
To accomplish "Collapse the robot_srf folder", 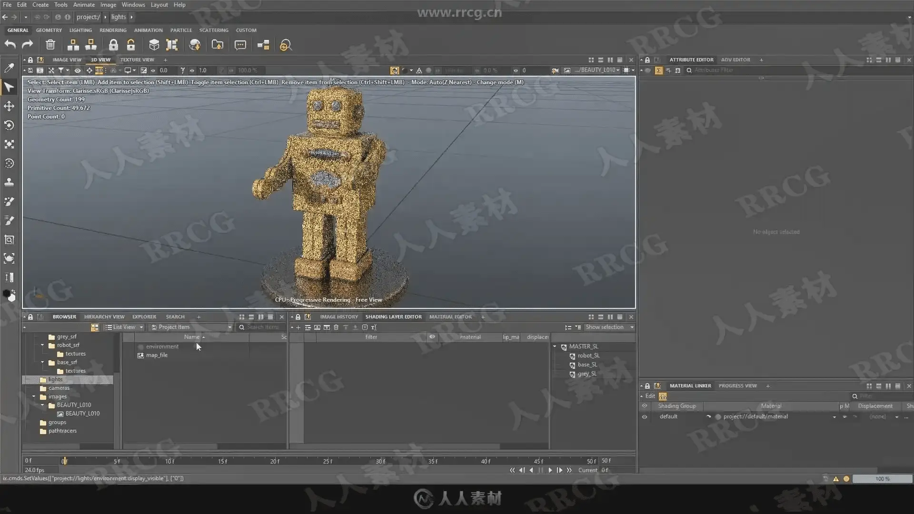I will coord(42,345).
